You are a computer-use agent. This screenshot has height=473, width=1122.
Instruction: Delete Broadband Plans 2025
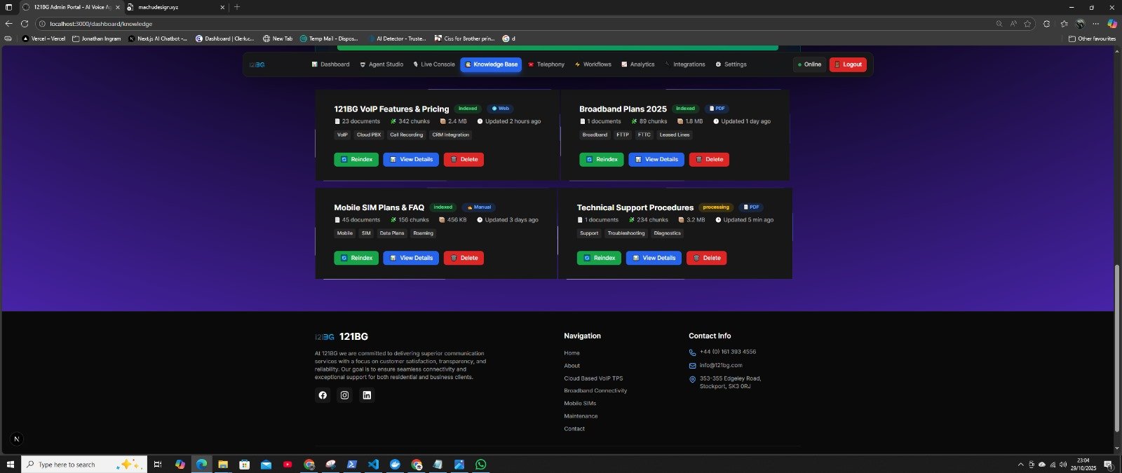tap(709, 160)
